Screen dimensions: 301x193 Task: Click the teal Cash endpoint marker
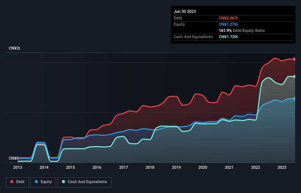pyautogui.click(x=295, y=76)
